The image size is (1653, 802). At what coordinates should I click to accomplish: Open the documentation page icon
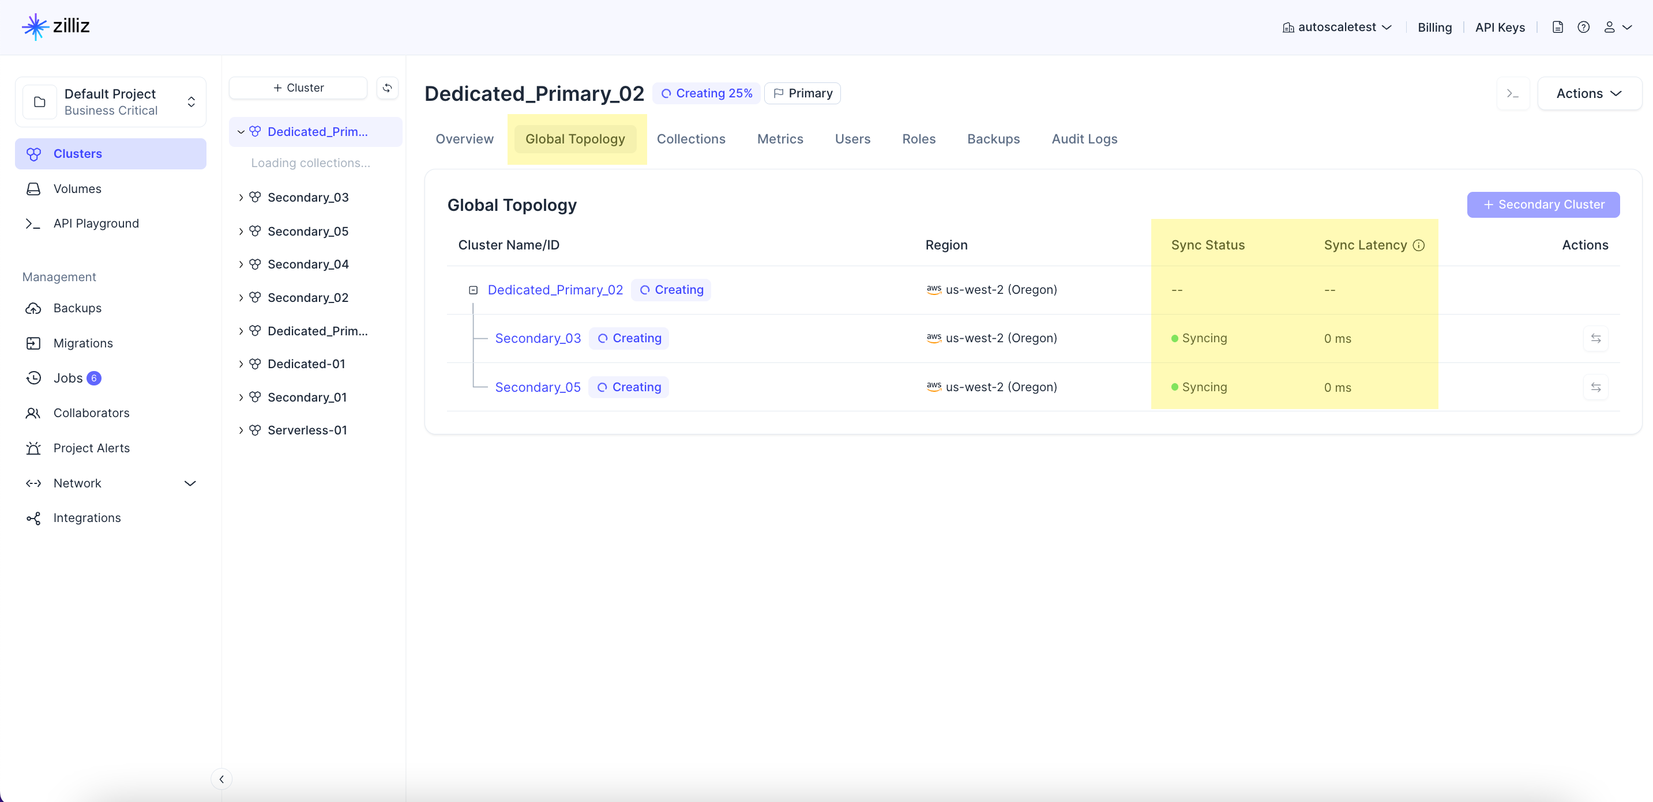[x=1557, y=27]
